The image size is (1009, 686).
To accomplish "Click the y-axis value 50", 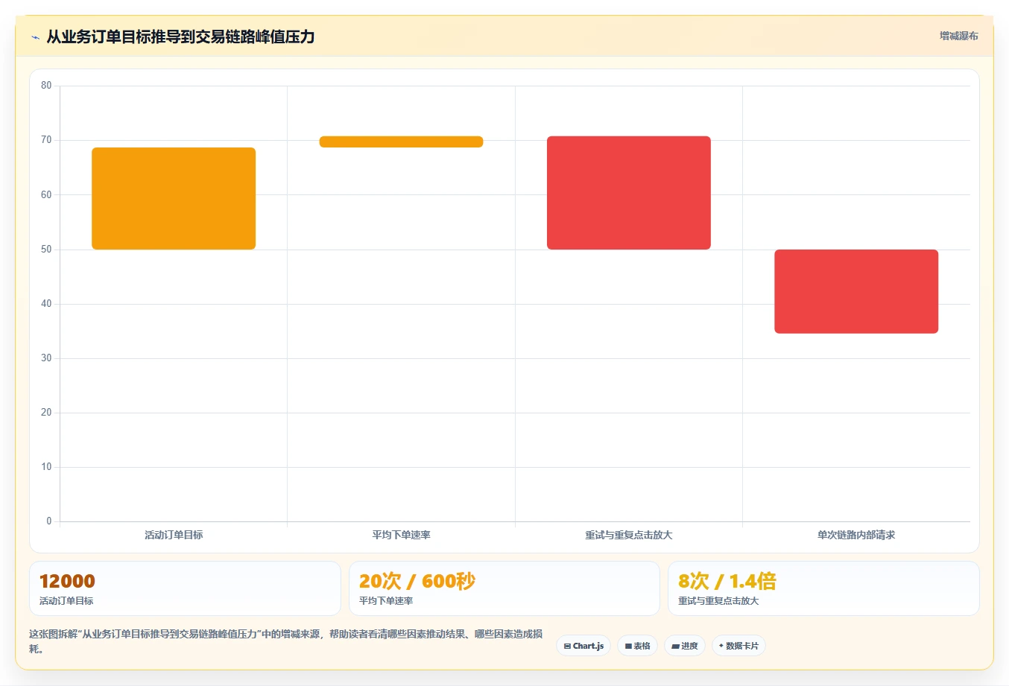I will (46, 249).
